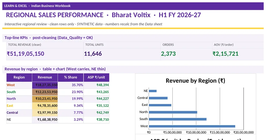
Task: Select the ₹51,19,05,150 total revenue value
Action: [x=26, y=54]
